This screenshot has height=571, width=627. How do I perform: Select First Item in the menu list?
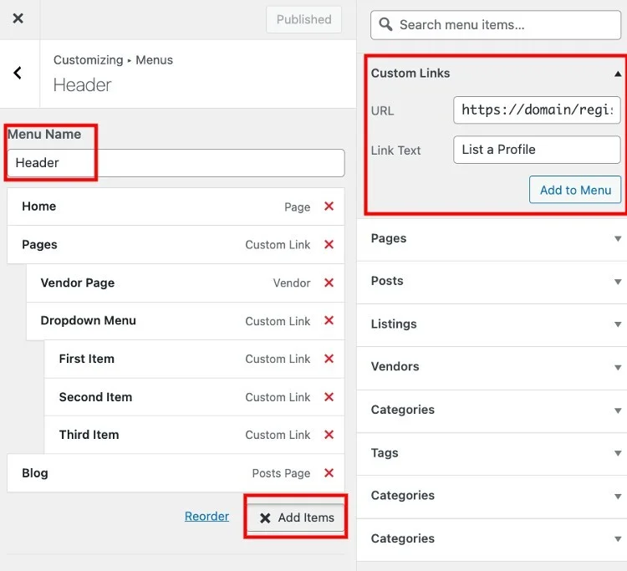194,359
